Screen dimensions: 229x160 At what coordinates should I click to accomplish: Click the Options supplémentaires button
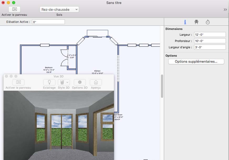(x=196, y=62)
